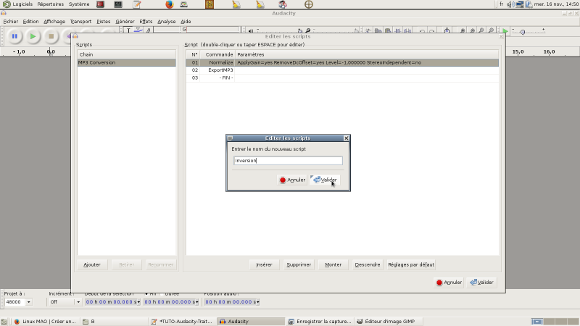The image size is (580, 326).
Task: Click the microphone recording level icon
Action: point(307,30)
